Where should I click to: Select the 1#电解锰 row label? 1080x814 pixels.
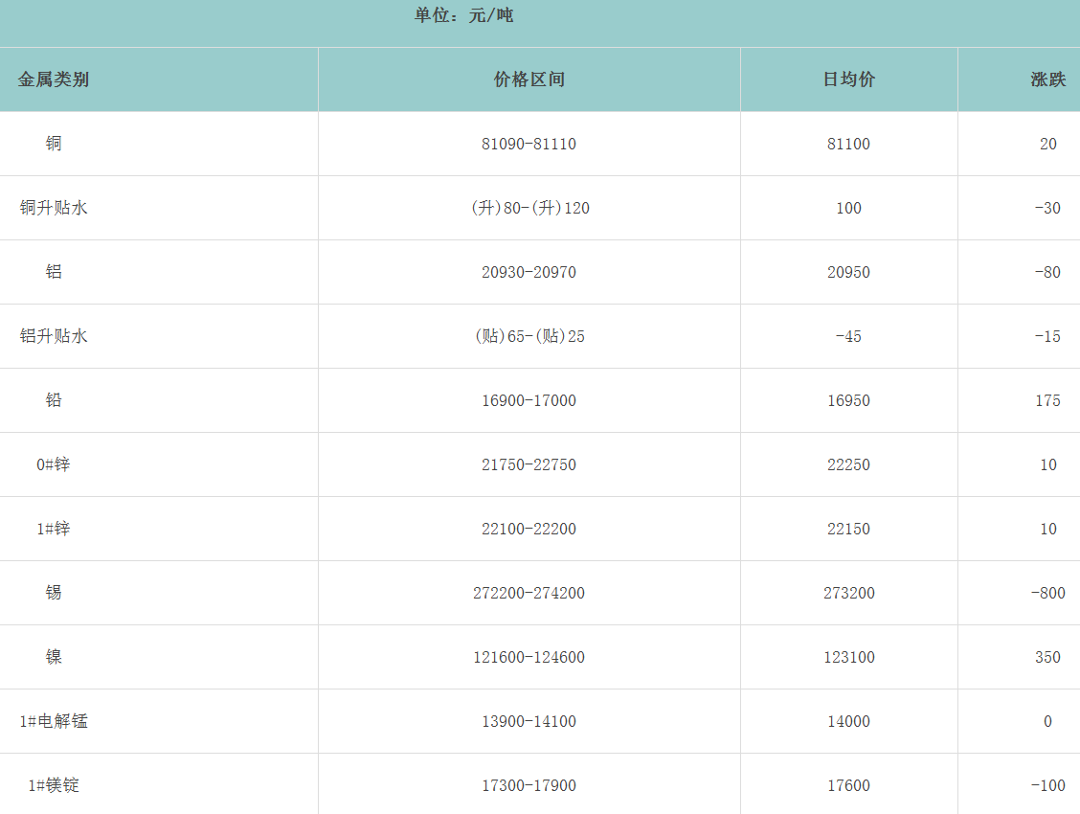54,721
